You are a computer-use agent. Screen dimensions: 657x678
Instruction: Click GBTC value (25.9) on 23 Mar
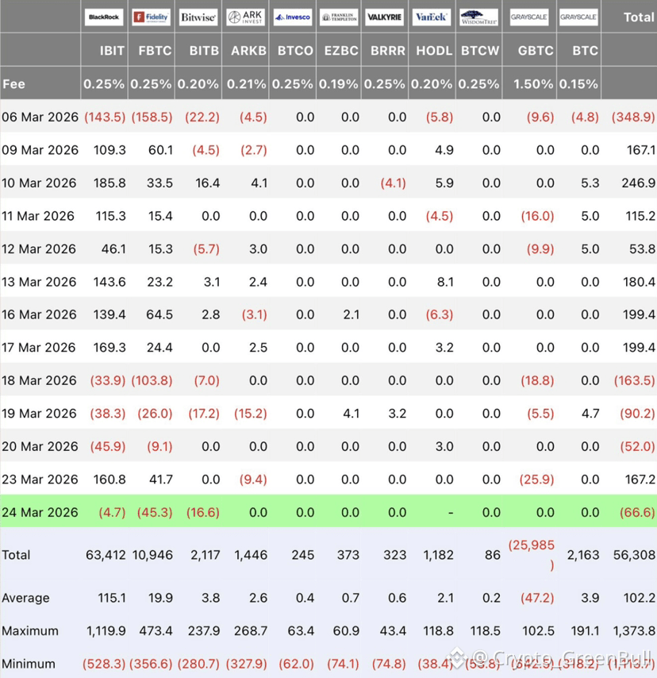(x=536, y=479)
